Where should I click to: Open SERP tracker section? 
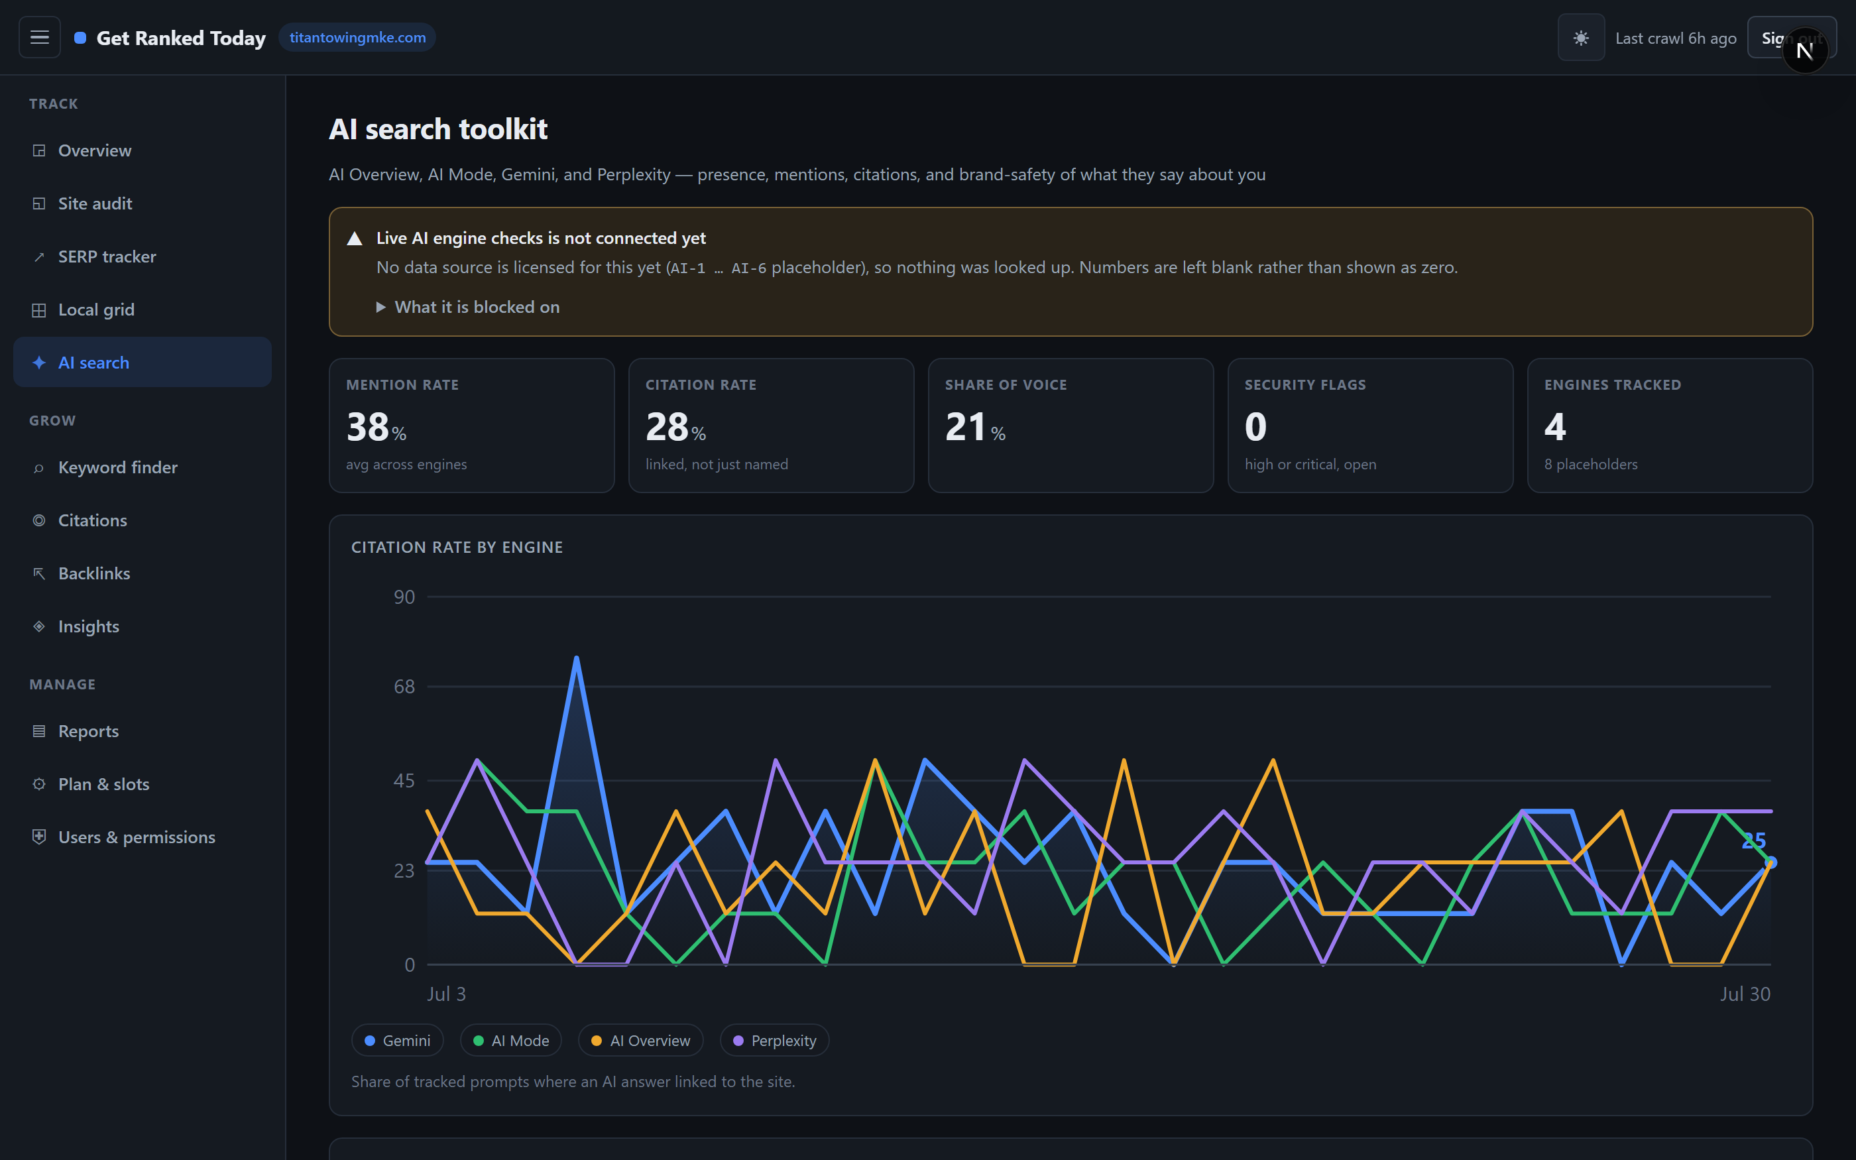click(x=143, y=257)
